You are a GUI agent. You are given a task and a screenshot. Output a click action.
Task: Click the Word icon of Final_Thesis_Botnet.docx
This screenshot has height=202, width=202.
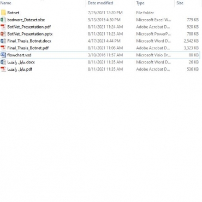click(x=3, y=41)
